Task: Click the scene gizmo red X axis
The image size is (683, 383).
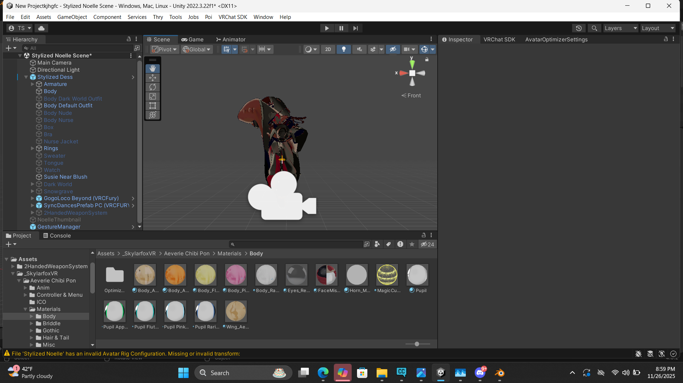Action: coord(403,73)
